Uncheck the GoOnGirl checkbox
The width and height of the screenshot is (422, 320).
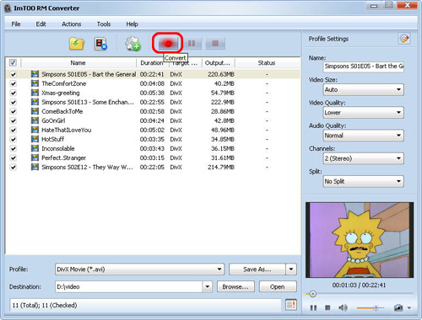pos(13,120)
